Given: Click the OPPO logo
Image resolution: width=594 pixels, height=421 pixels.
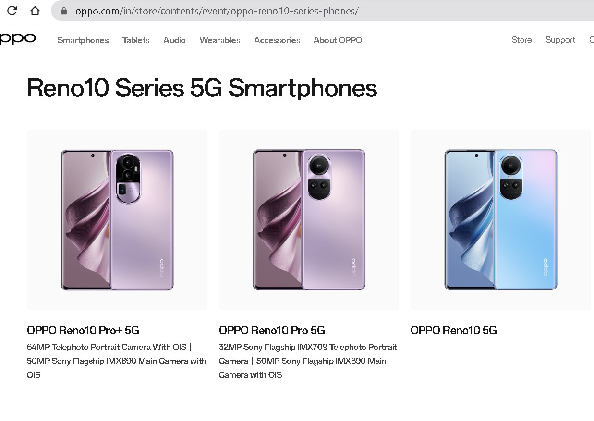Looking at the screenshot, I should (17, 39).
